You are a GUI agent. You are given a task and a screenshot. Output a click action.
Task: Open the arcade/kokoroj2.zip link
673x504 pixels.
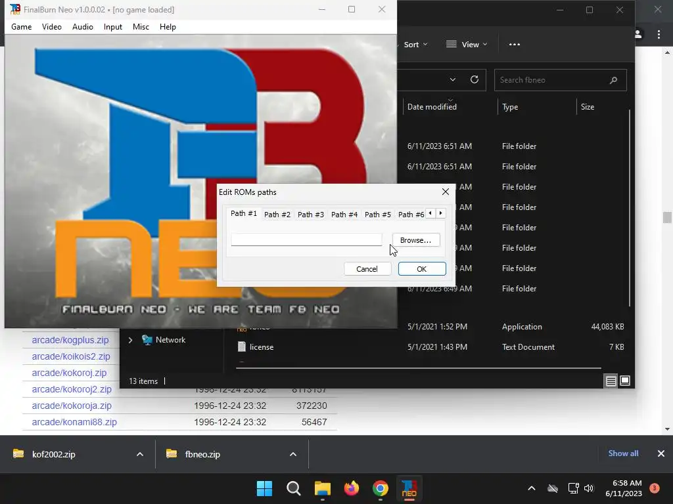tap(72, 389)
